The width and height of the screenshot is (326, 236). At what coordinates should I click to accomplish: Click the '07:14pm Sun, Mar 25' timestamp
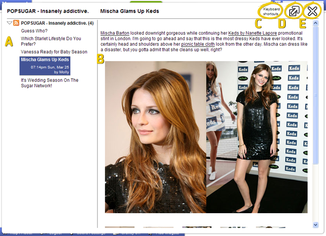pyautogui.click(x=50, y=67)
